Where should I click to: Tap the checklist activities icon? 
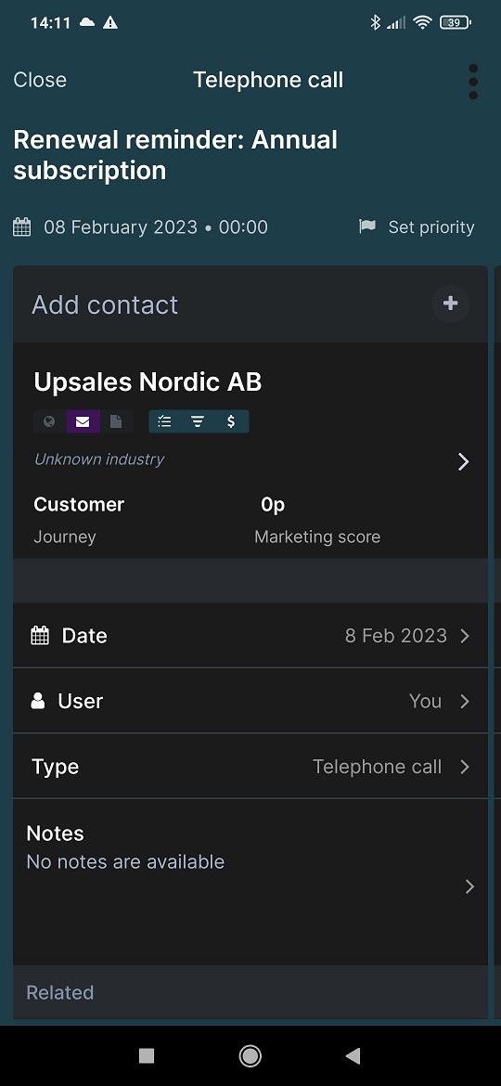165,421
